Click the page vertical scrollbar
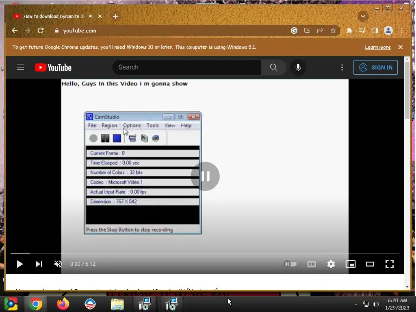This screenshot has height=312, width=416. pos(407,89)
